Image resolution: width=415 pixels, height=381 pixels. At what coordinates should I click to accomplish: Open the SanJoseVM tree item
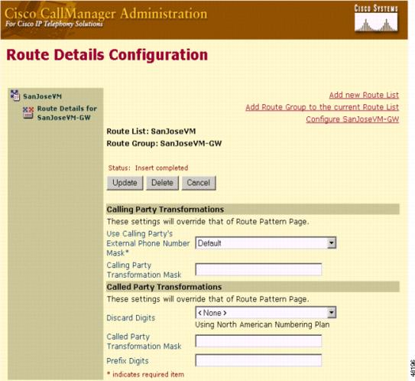42,96
